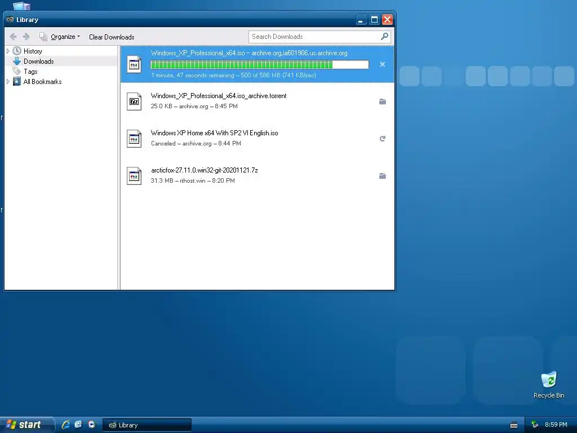
Task: Select Downloads in the sidebar
Action: 39,61
